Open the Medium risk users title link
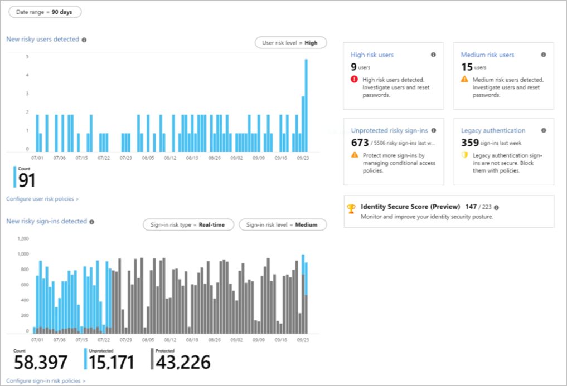567x386 pixels. pos(487,55)
